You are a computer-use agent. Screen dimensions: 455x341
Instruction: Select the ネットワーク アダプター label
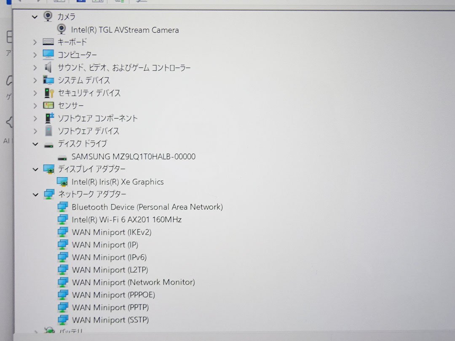(x=92, y=194)
